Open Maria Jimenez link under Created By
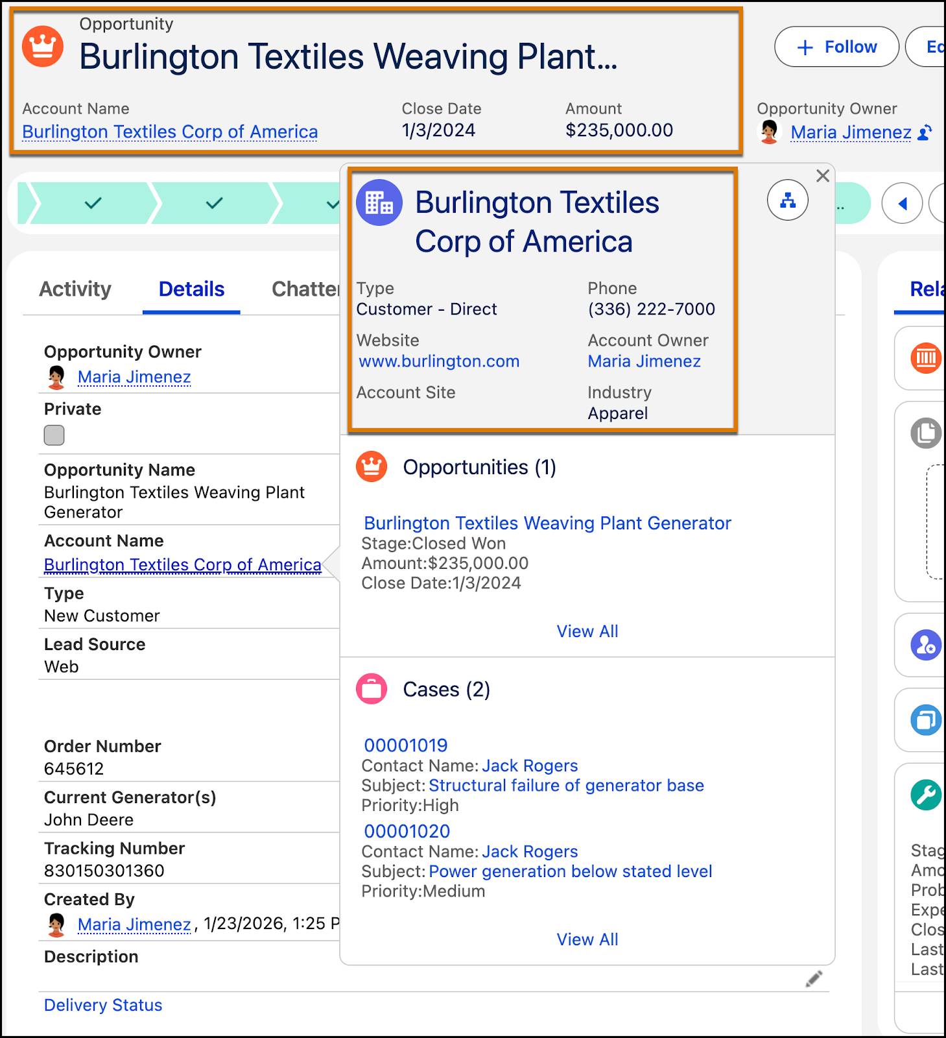This screenshot has height=1038, width=946. pos(134,924)
